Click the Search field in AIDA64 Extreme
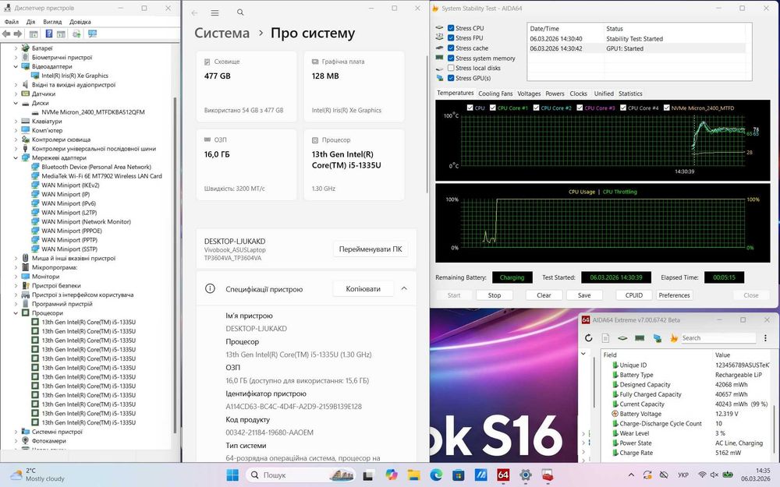 [719, 338]
